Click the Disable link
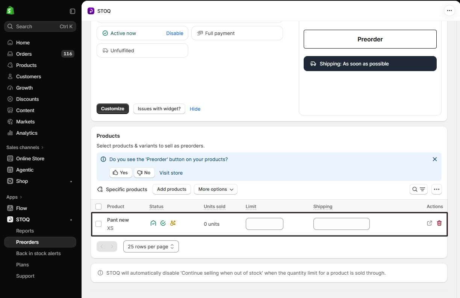 [x=175, y=33]
